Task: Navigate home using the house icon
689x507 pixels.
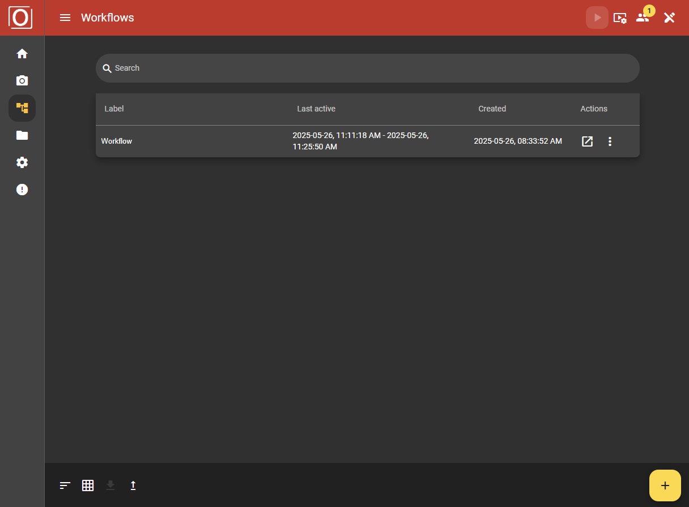Action: pyautogui.click(x=22, y=53)
